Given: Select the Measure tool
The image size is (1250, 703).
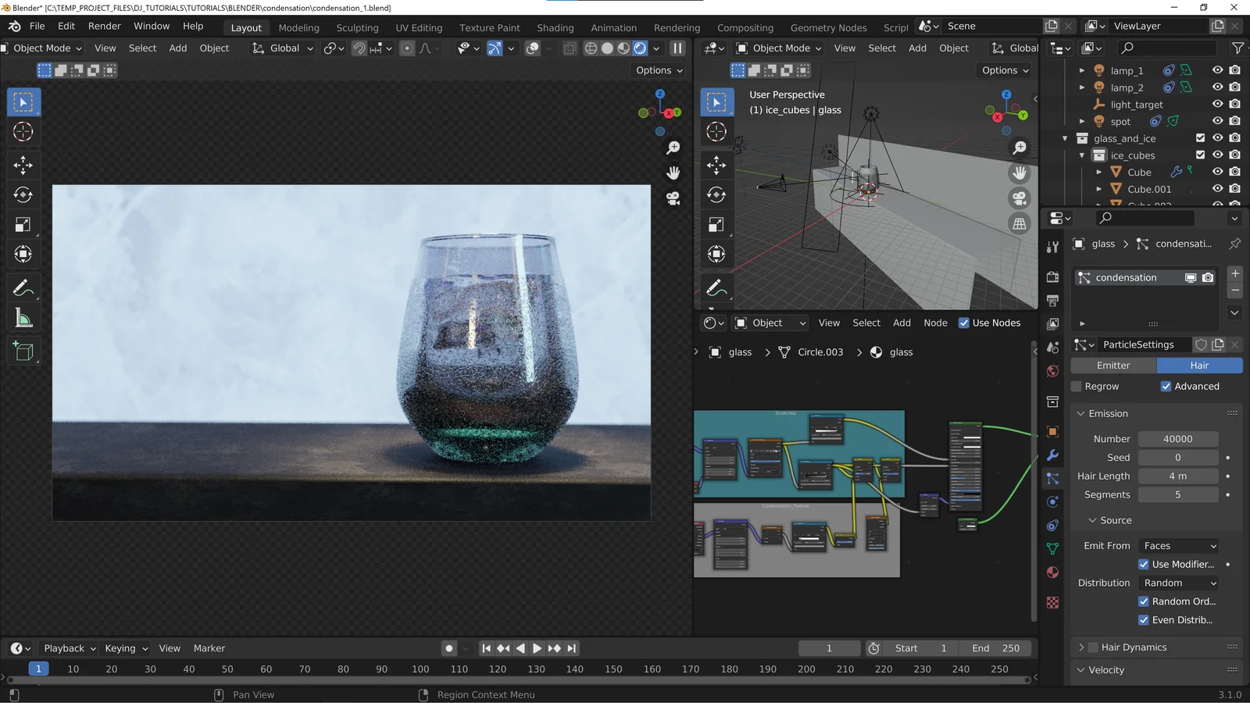Looking at the screenshot, I should click(23, 317).
